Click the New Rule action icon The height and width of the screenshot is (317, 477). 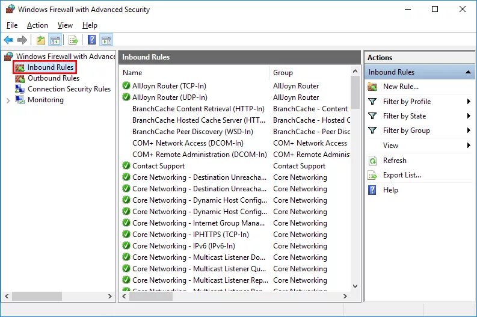click(372, 87)
